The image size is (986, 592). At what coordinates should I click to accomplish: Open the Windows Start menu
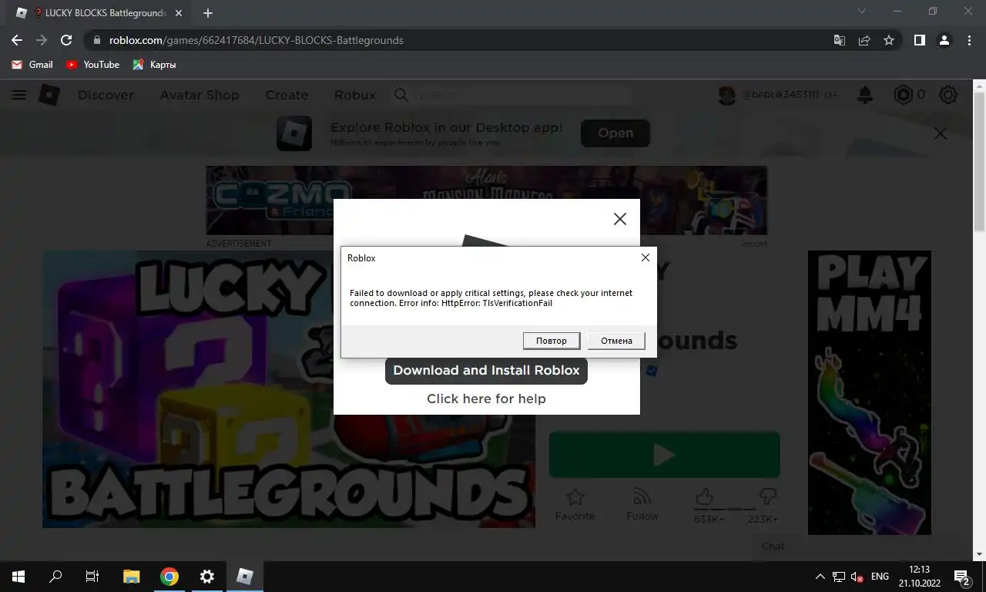18,576
